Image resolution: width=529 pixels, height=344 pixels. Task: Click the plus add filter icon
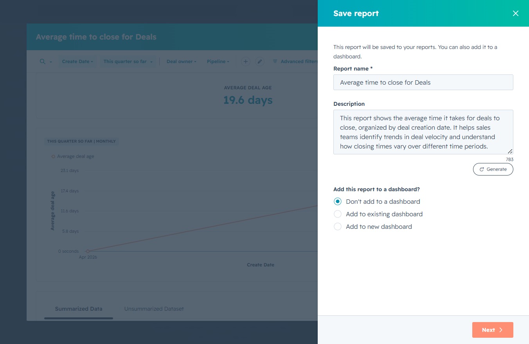pos(245,62)
